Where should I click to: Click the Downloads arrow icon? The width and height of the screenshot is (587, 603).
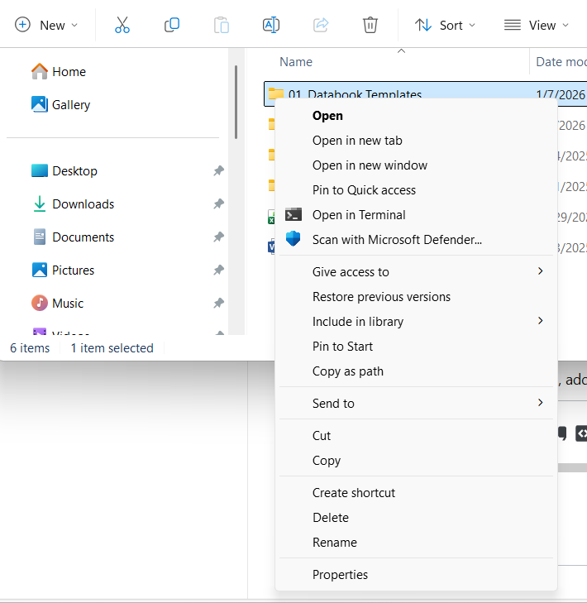pyautogui.click(x=40, y=203)
